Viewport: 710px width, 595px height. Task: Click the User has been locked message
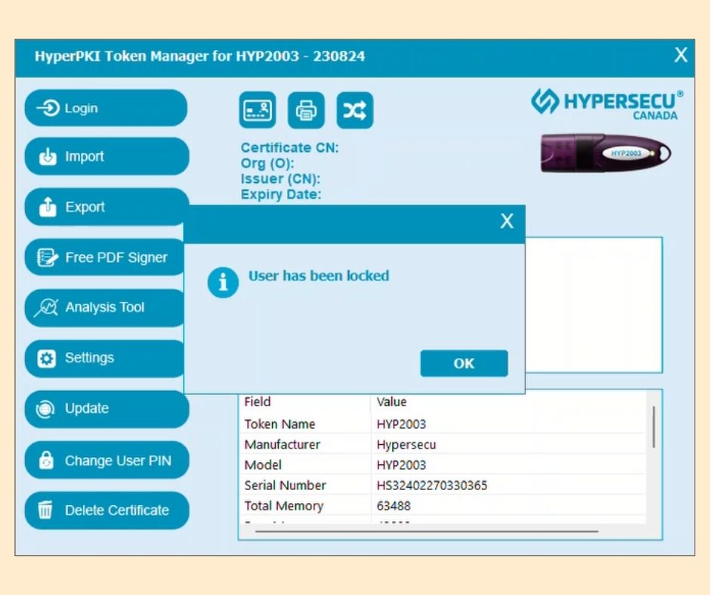click(x=319, y=276)
